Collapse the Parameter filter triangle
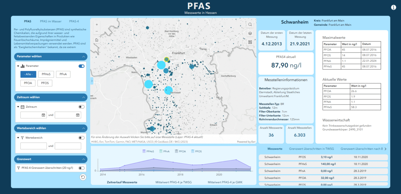Image resolution: width=401 pixels, height=194 pixels. (x=18, y=66)
